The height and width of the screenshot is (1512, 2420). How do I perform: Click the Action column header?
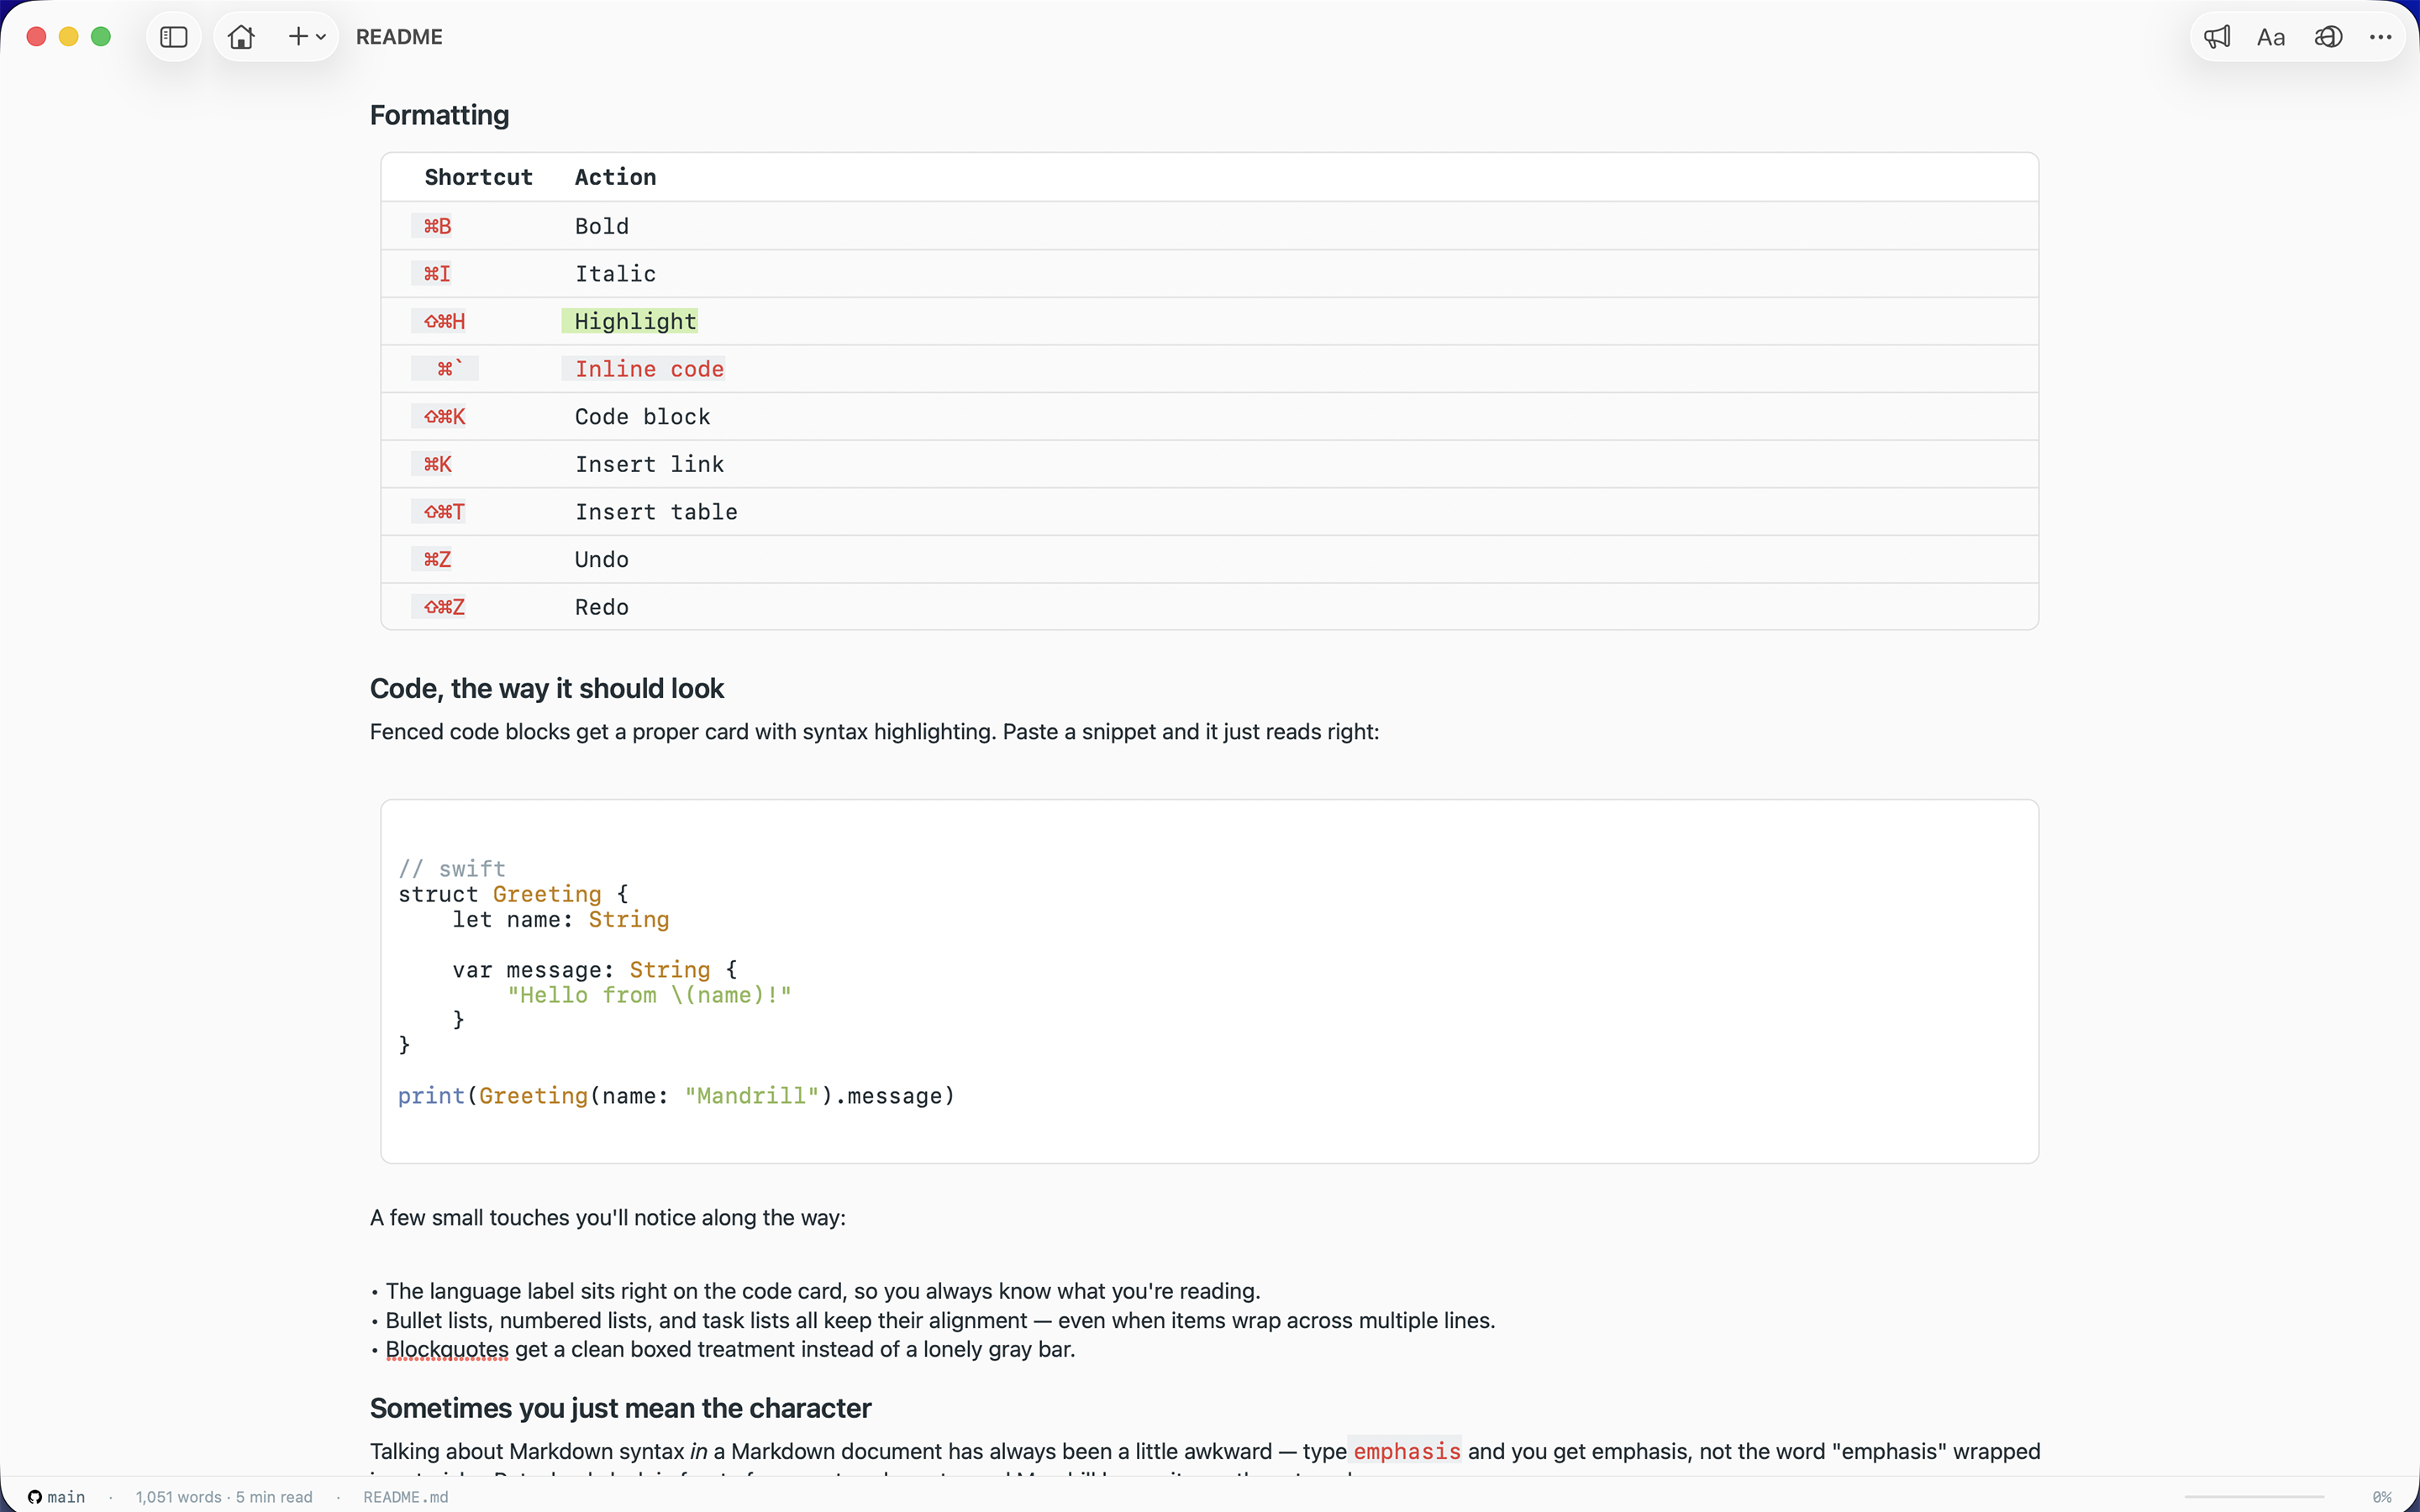coord(615,177)
